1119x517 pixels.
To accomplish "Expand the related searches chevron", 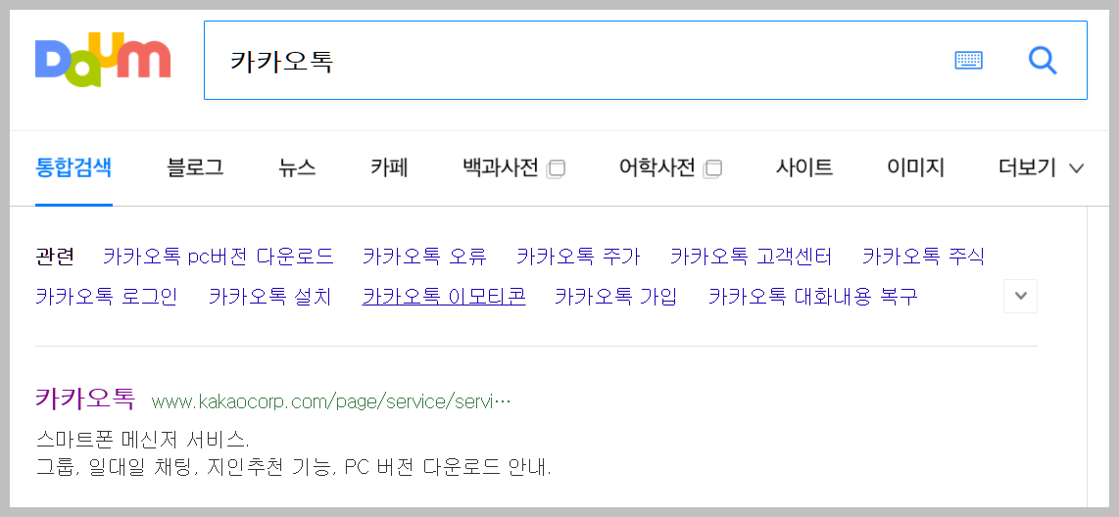I will pos(1020,296).
